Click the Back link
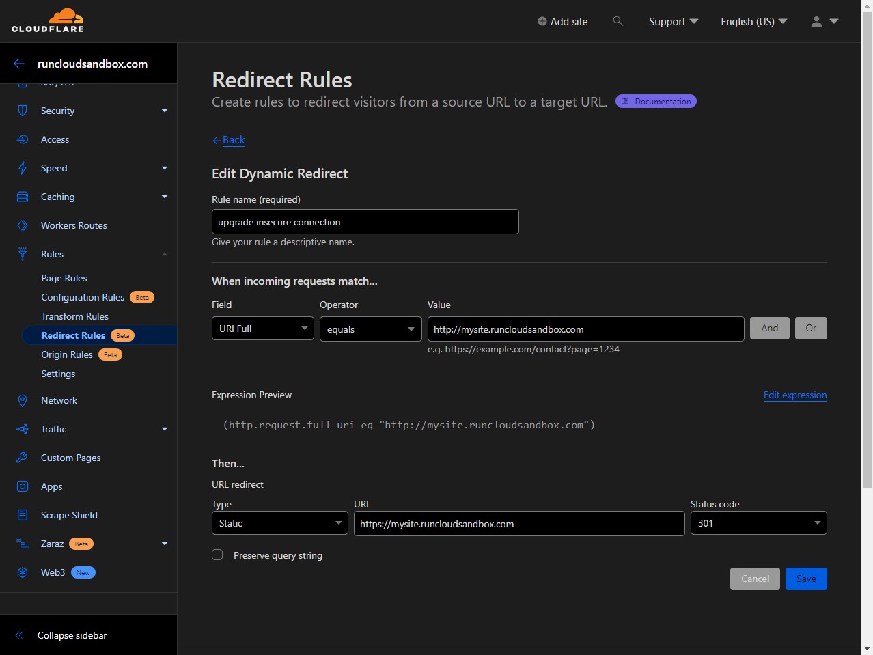 point(229,140)
